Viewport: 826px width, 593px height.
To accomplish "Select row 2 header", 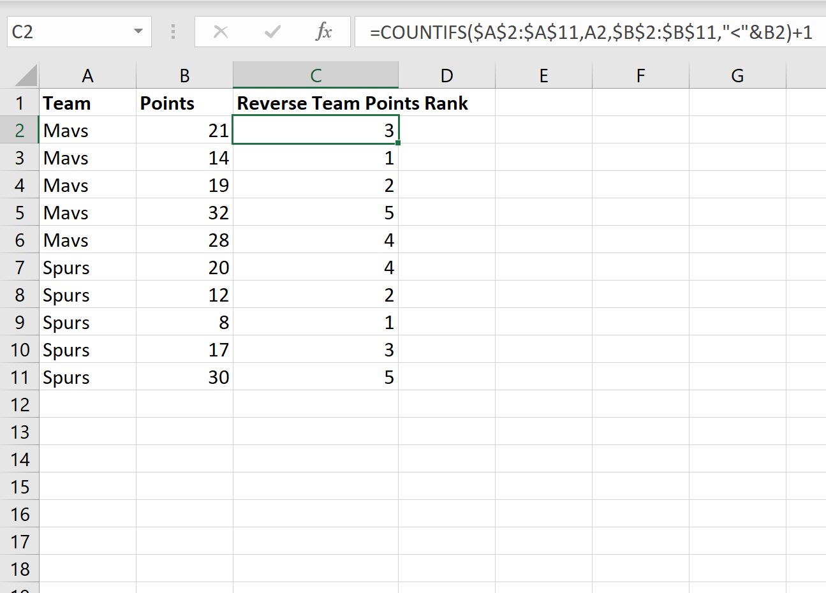I will tap(20, 130).
